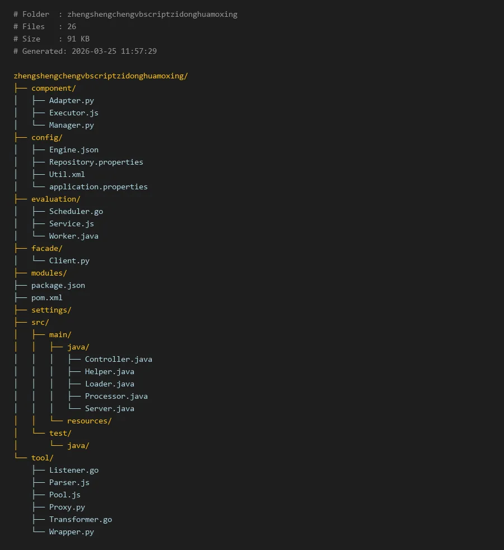Click the facade/ folder
The height and width of the screenshot is (550, 504).
pos(46,248)
